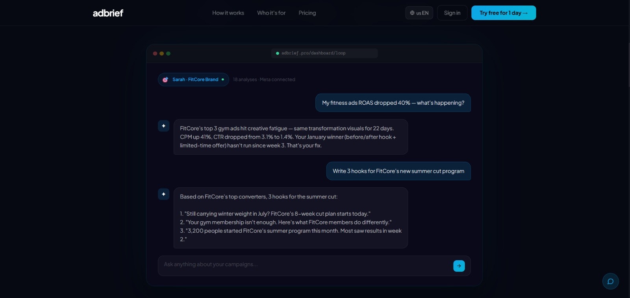Click the 'My fitness ads ROAS dropped 40%' message

pos(393,103)
